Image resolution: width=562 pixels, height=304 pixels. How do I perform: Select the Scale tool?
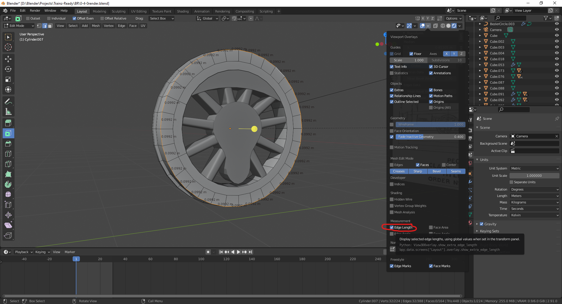[8, 80]
